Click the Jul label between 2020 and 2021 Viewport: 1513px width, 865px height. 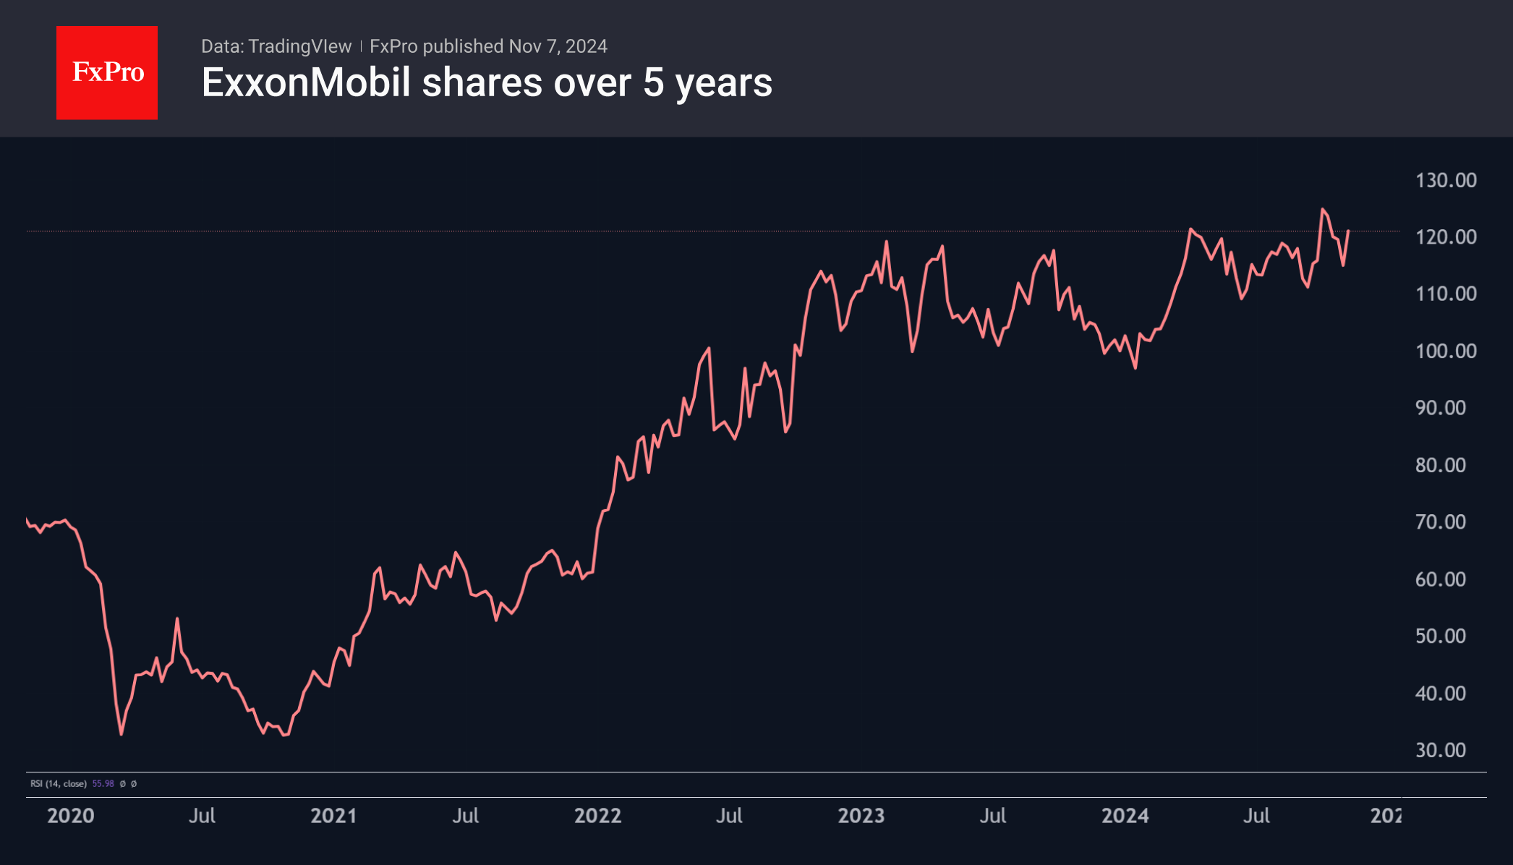(202, 816)
